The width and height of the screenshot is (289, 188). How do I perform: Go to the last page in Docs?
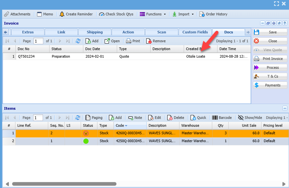(68, 41)
